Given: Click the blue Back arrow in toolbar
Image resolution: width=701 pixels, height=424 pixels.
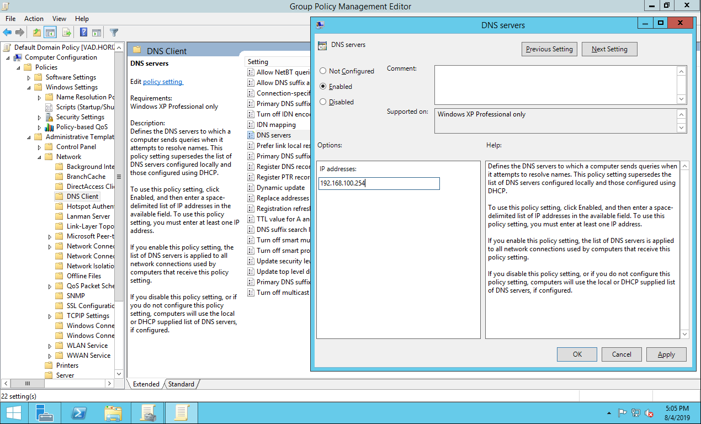Looking at the screenshot, I should [7, 33].
